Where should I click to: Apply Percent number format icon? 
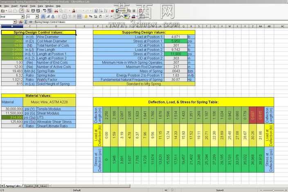pyautogui.click(x=91, y=16)
